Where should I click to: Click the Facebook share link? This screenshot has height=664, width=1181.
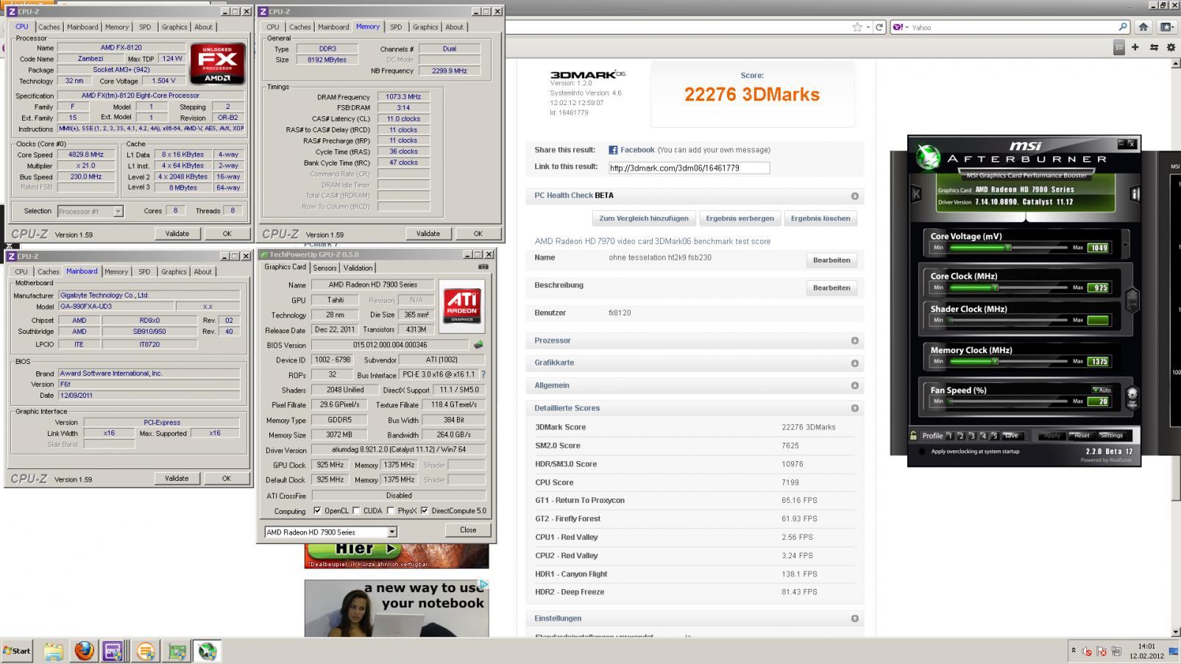click(637, 150)
